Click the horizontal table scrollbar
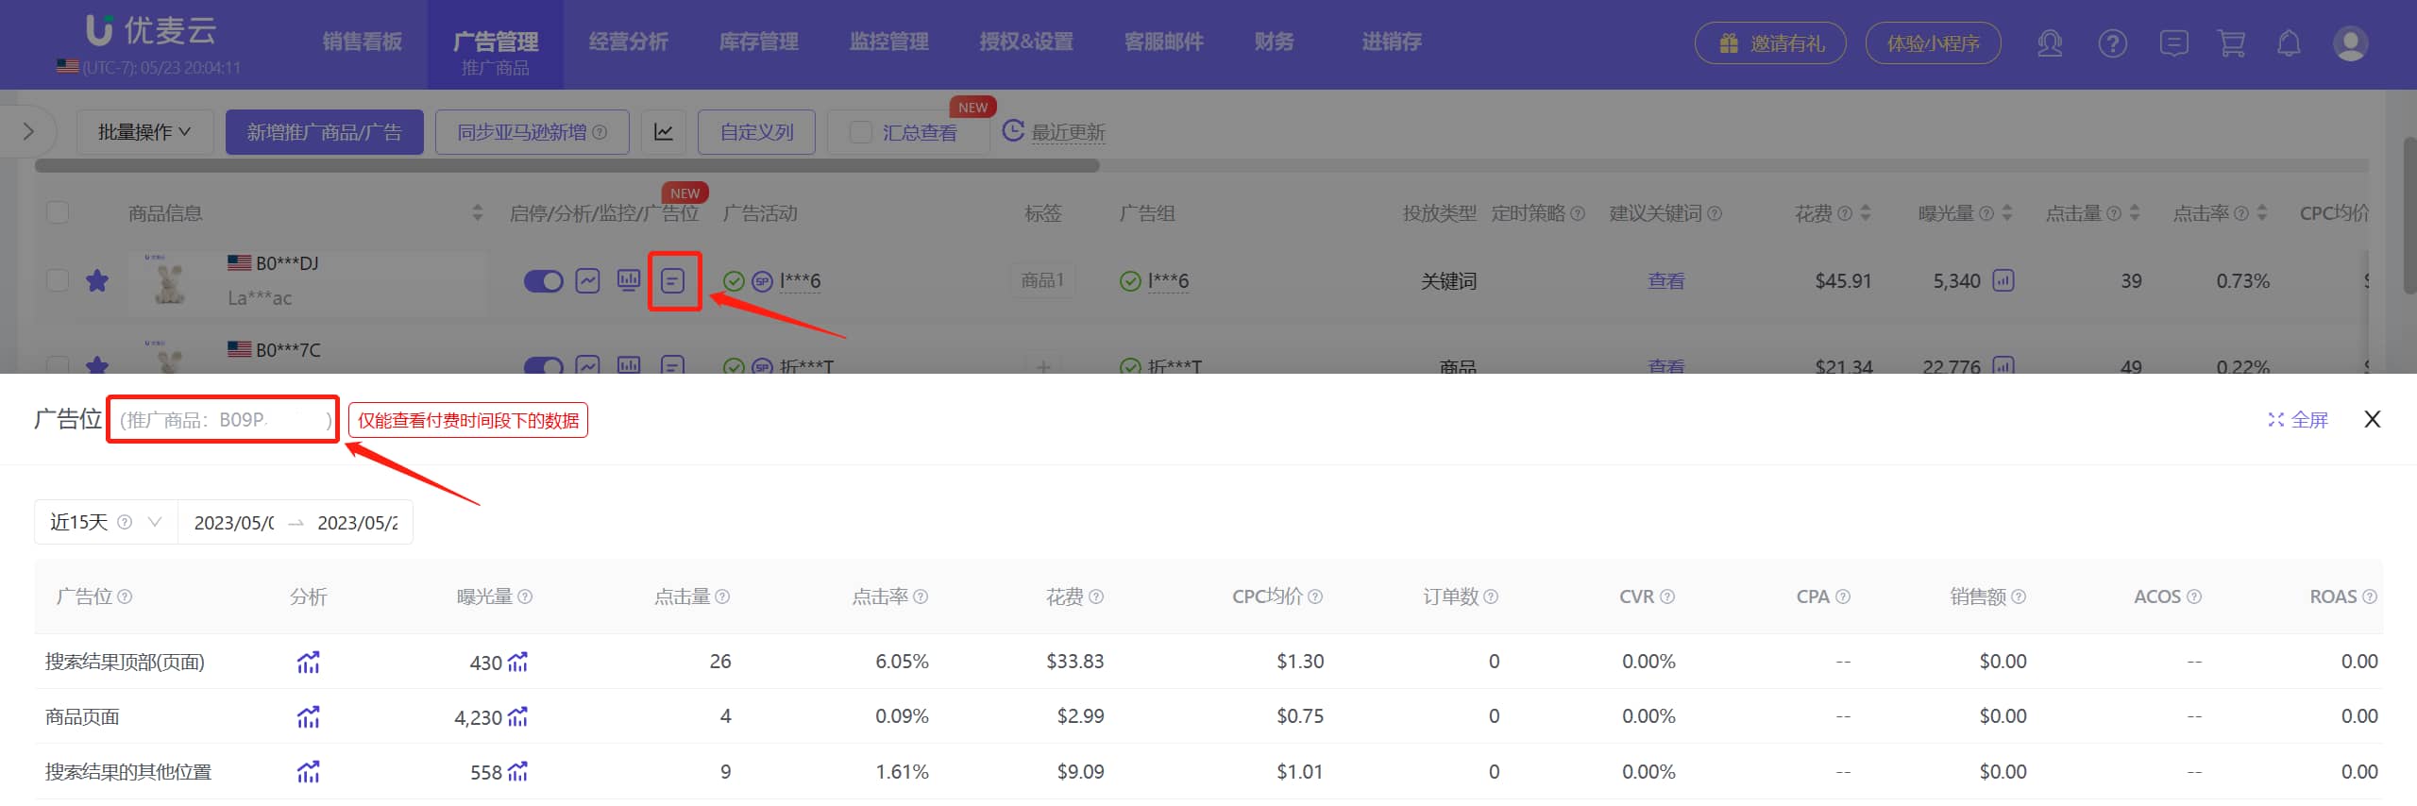The image size is (2417, 806). tap(566, 166)
